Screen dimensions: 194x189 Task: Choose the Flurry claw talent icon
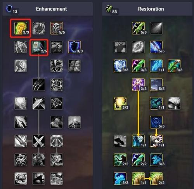point(39,85)
